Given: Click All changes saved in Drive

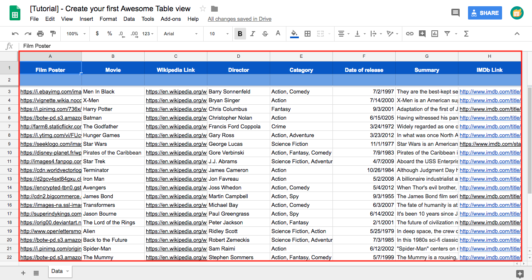Looking at the screenshot, I should coord(239,19).
